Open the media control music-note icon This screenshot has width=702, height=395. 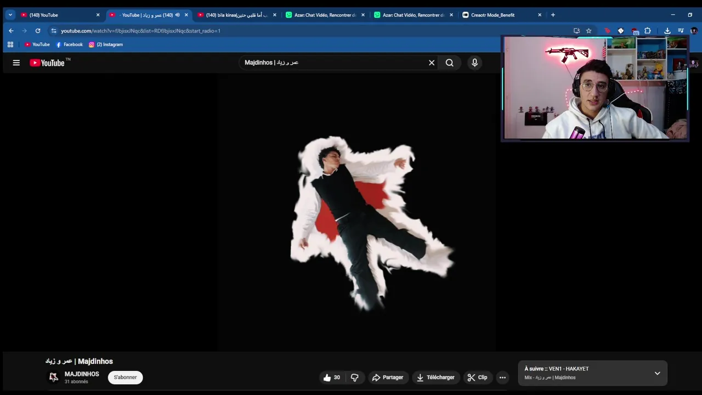[x=681, y=31]
